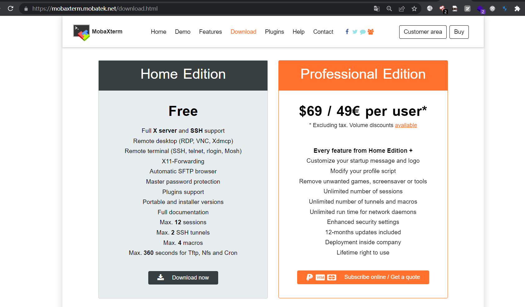Viewport: 525px width, 307px height.
Task: Click 'Plugins support' feature text
Action: 183,192
